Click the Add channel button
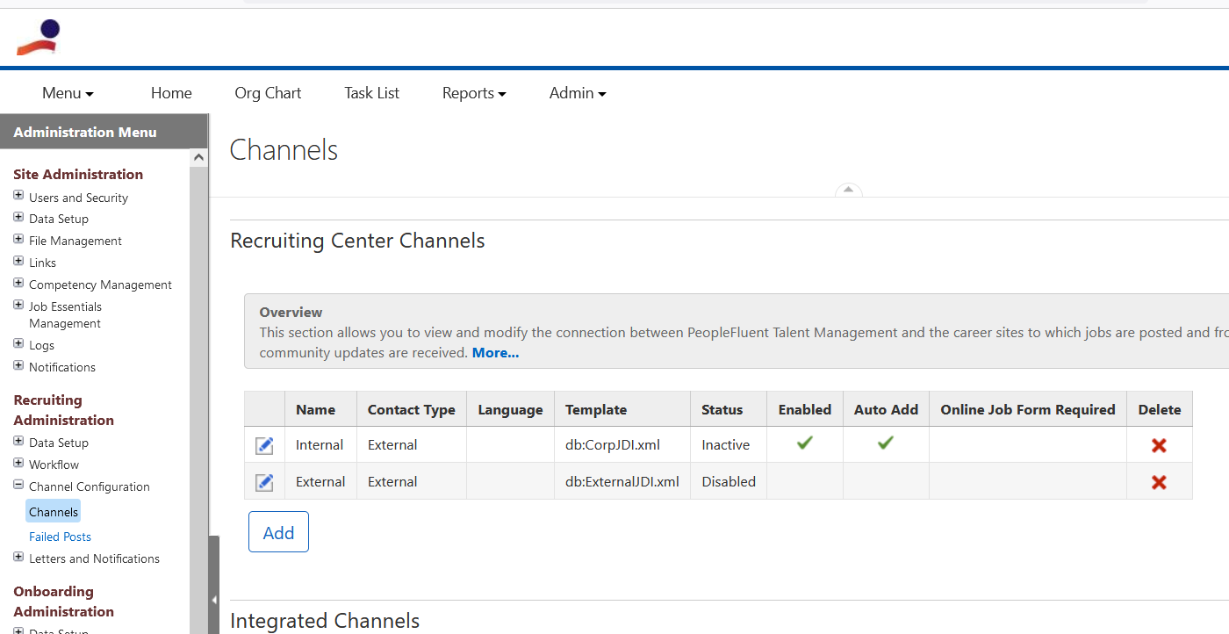The height and width of the screenshot is (634, 1229). [278, 532]
